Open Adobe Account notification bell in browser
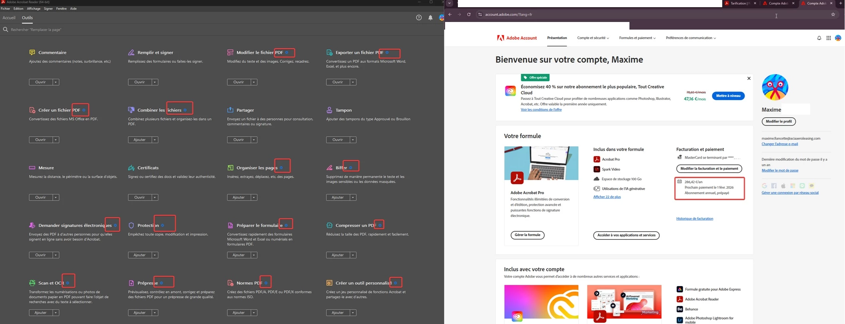 819,38
